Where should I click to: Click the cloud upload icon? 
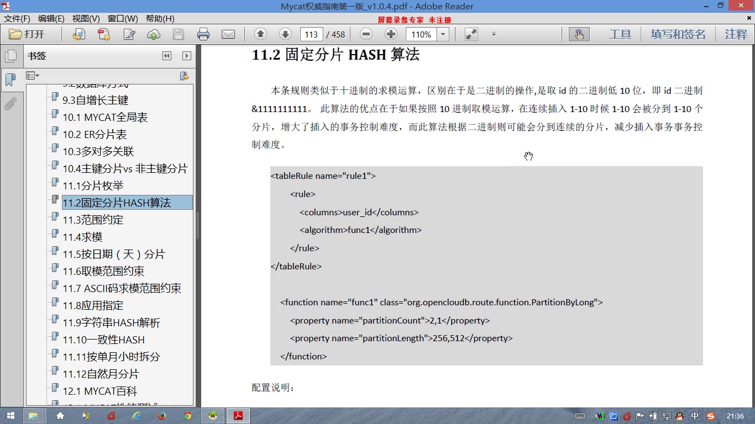point(154,34)
